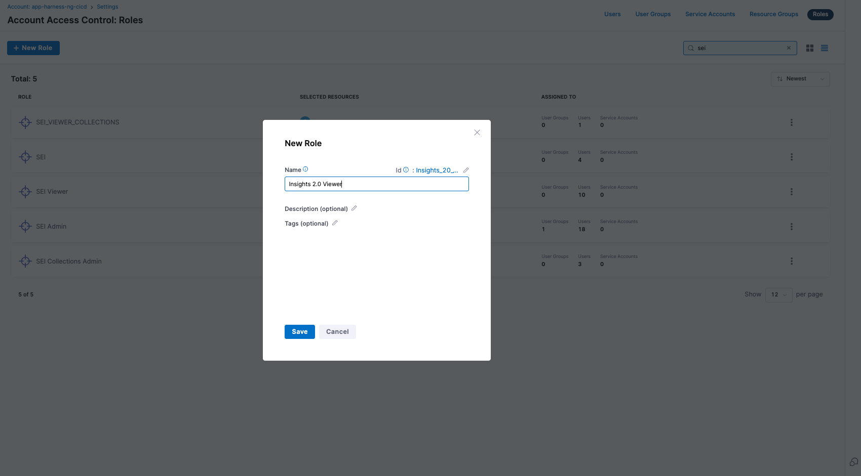This screenshot has width=861, height=476.
Task: Go to the Resource Groups tab
Action: (773, 14)
